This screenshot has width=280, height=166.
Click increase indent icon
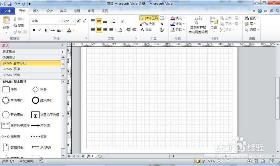tap(134, 30)
